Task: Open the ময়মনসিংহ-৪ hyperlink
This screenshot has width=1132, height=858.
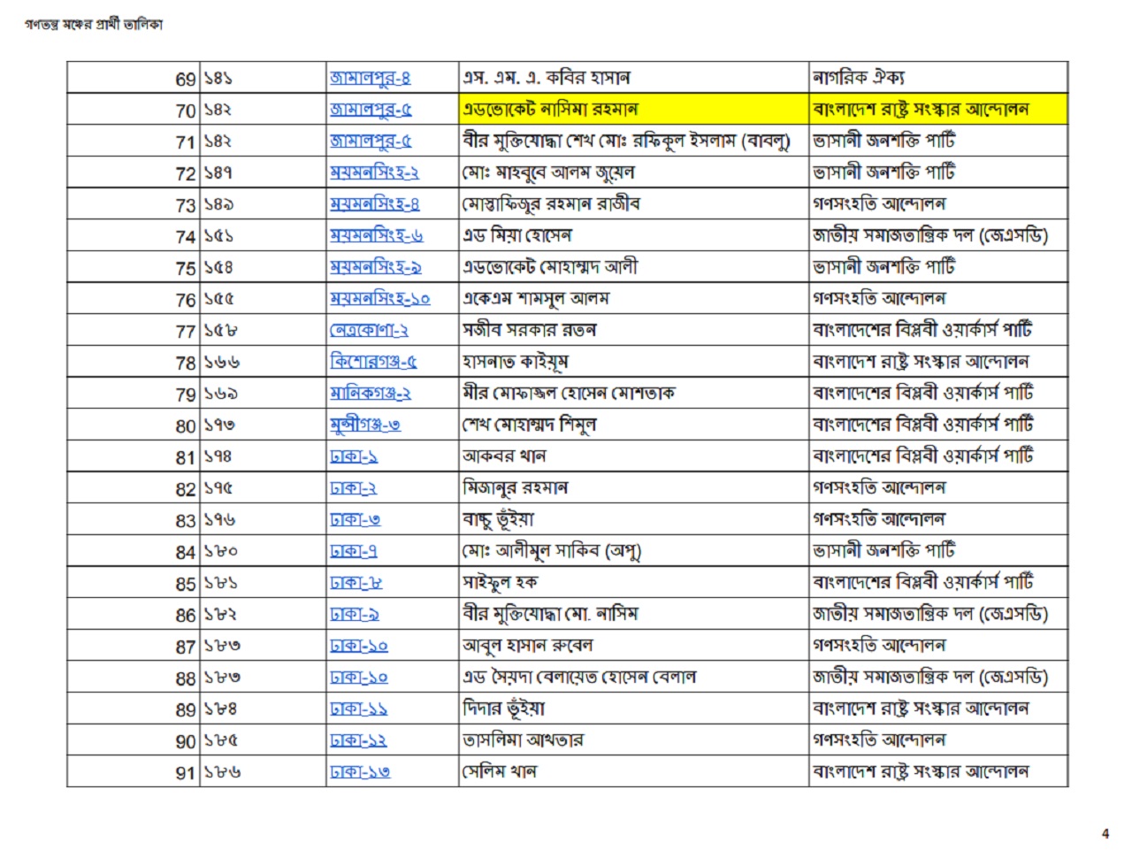Action: 374,204
